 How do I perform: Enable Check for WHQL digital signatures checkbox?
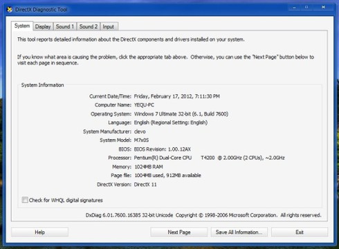(x=25, y=200)
